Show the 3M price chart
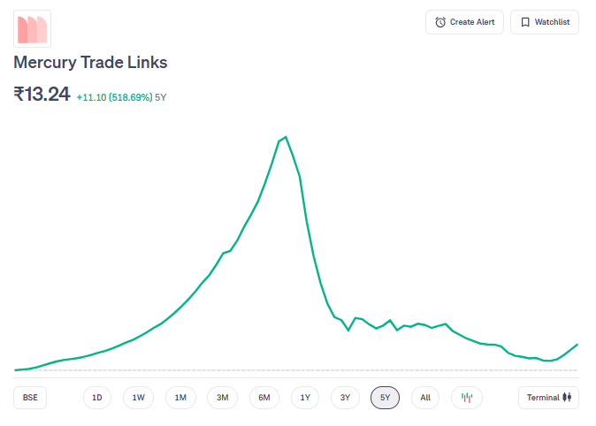 point(222,398)
